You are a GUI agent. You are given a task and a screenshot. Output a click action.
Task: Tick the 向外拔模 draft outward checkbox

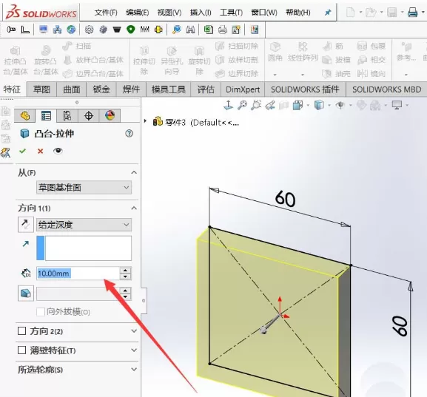tap(41, 312)
